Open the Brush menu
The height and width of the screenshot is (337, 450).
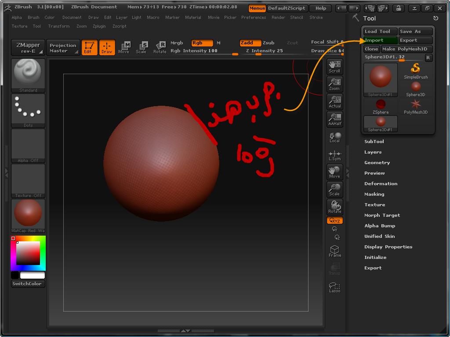[x=33, y=18]
